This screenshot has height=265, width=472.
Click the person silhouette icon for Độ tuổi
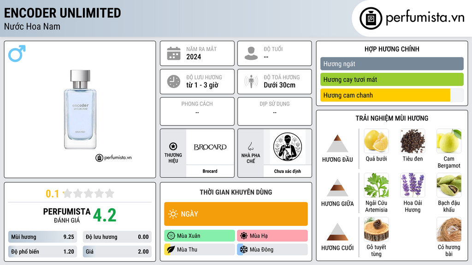coord(251,53)
